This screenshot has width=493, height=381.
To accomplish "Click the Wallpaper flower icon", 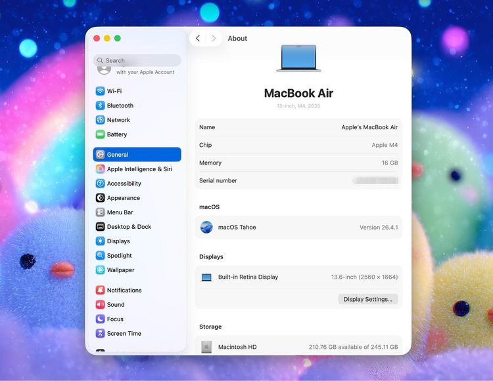I will (x=100, y=270).
